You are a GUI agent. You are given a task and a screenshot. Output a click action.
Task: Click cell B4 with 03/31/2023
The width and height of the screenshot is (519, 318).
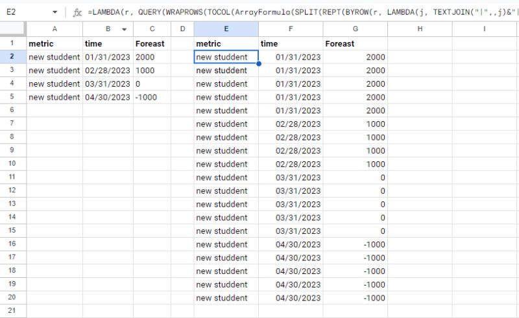(108, 84)
